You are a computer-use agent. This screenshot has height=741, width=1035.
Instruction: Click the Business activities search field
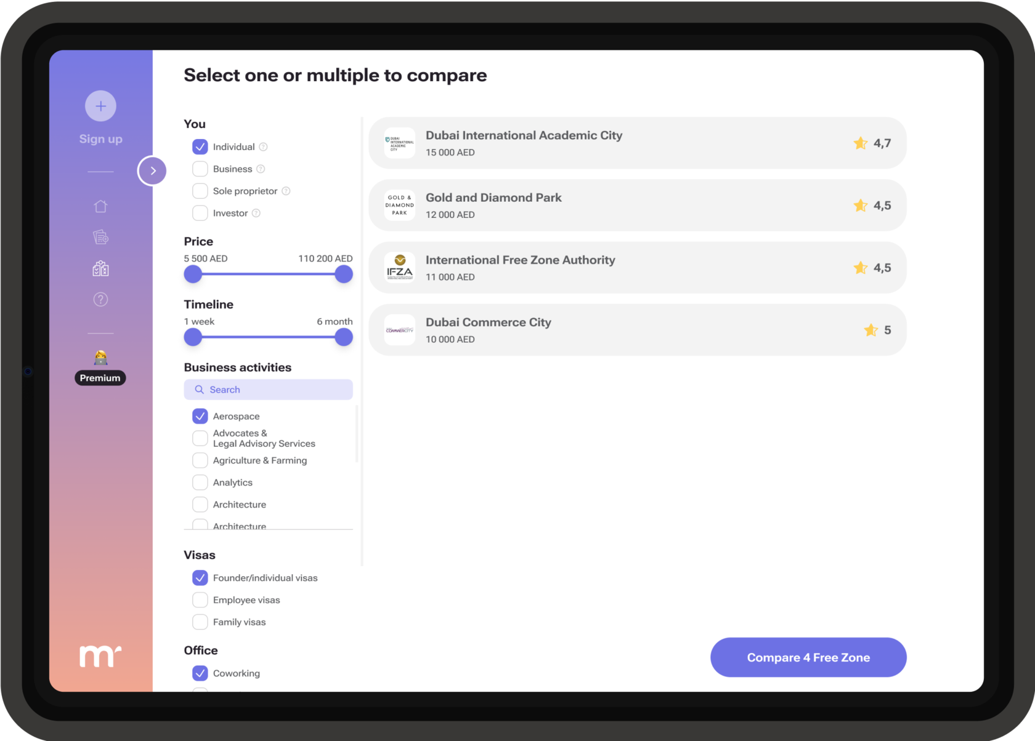pos(269,390)
